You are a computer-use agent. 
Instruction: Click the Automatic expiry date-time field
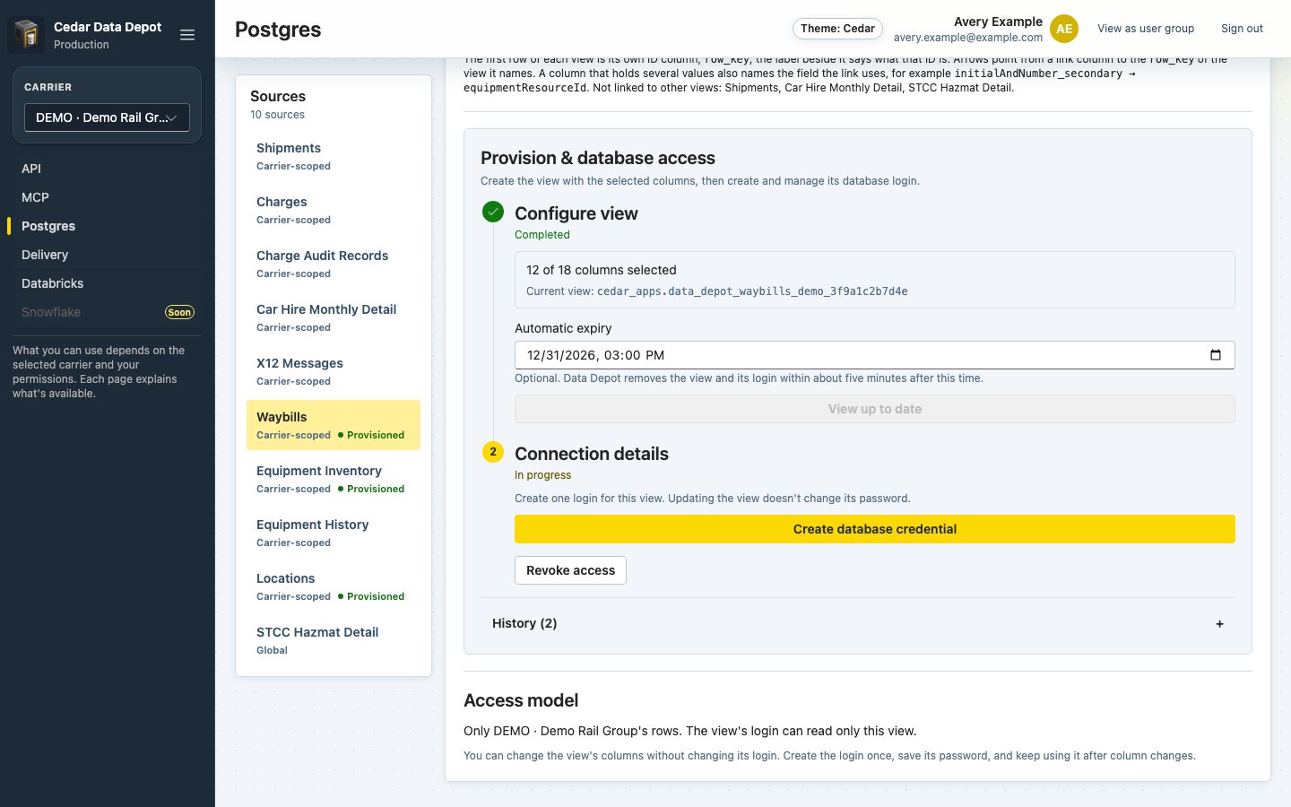(875, 355)
